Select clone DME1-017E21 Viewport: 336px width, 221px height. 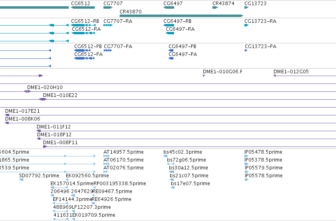(170, 115)
